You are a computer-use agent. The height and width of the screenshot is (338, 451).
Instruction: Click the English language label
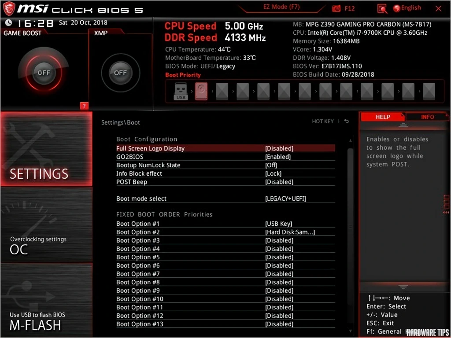click(411, 8)
